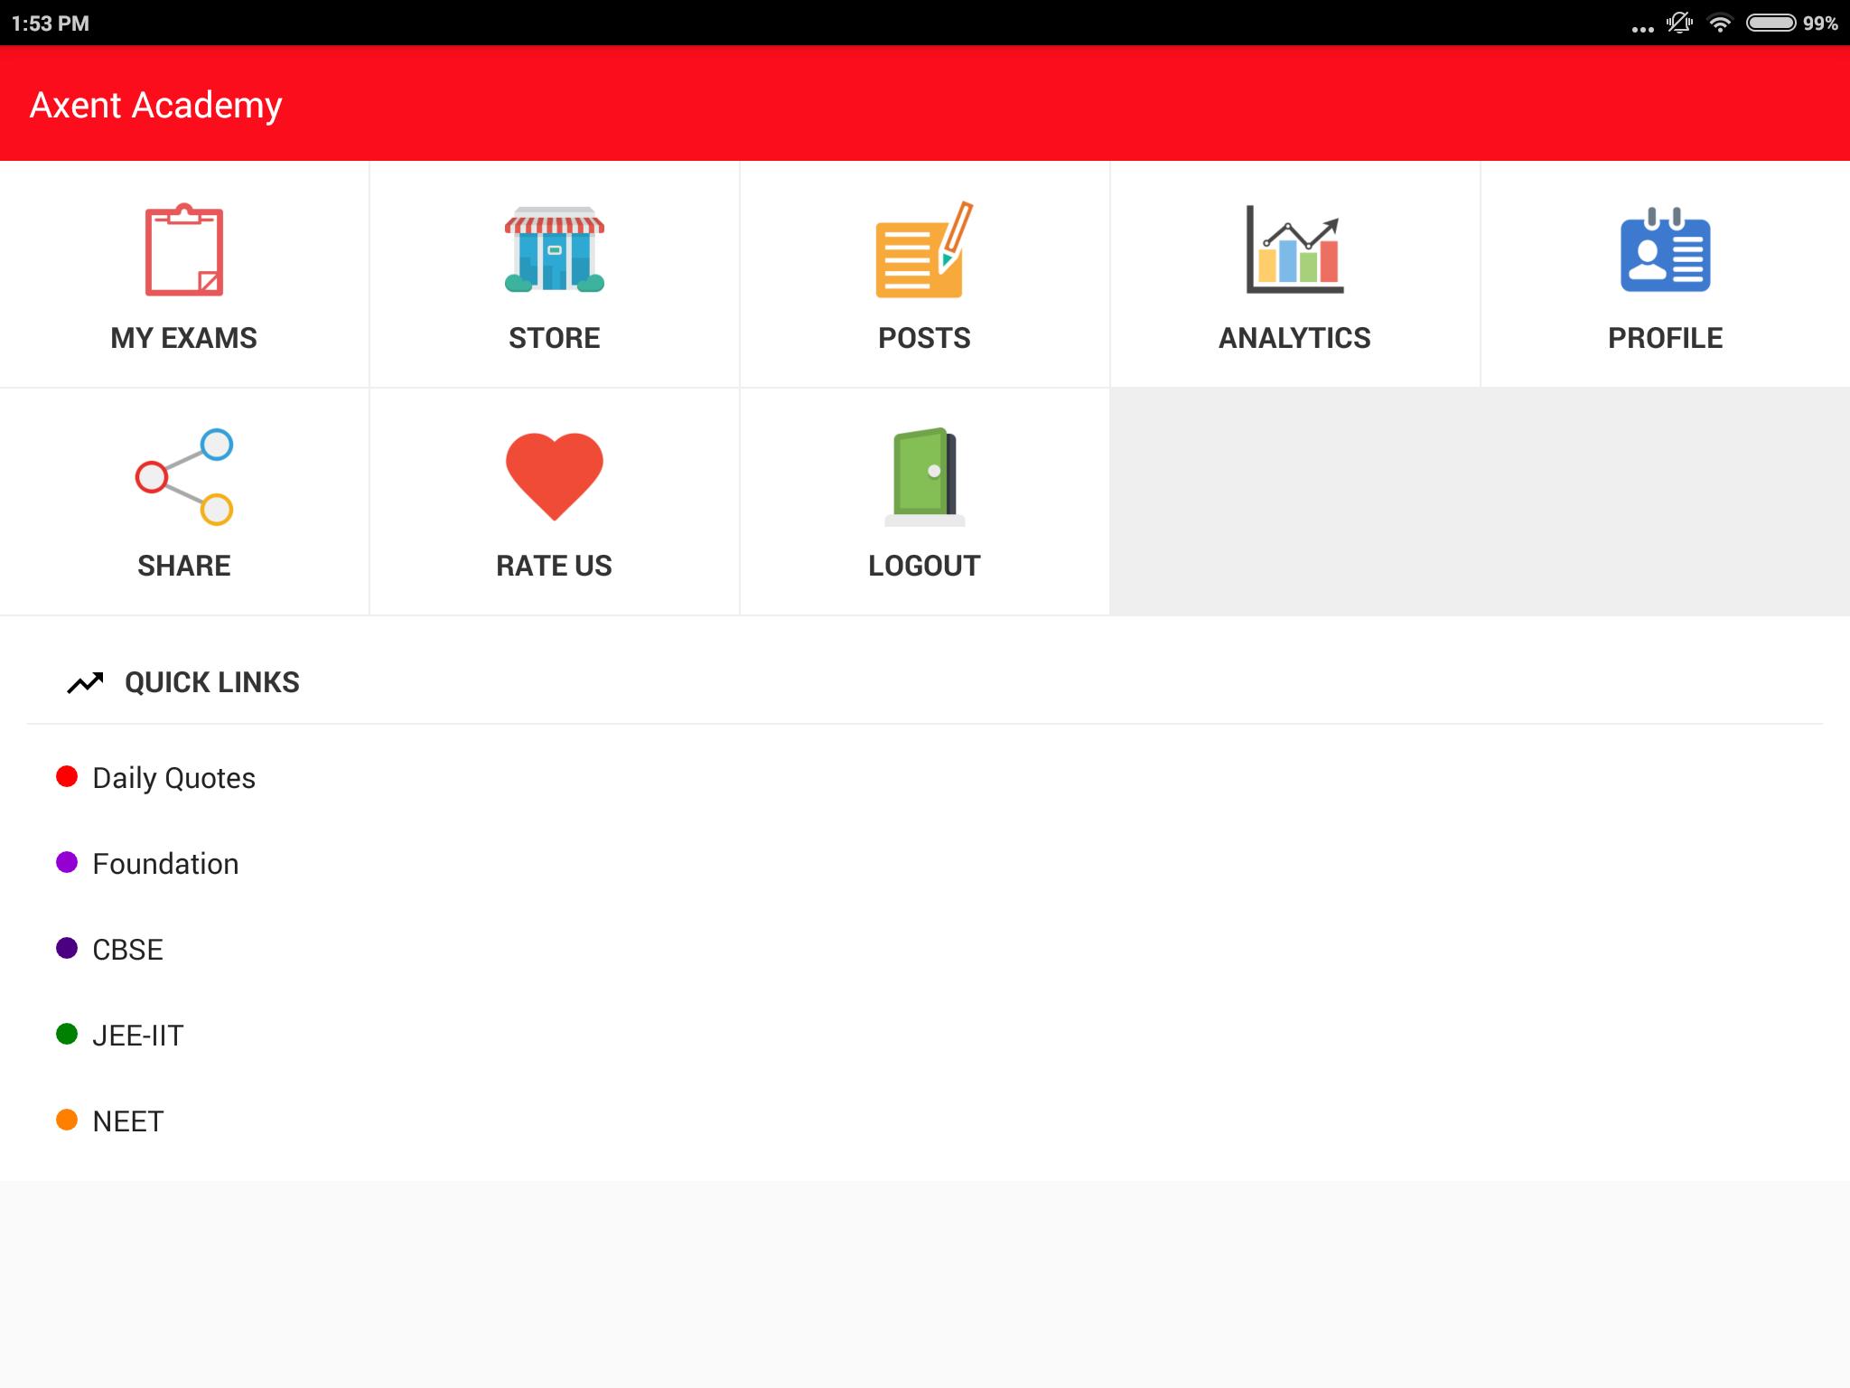Open the My Exams clipboard icon
The image size is (1850, 1388).
point(184,249)
